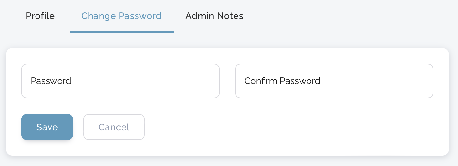Cancel the password change

(x=114, y=127)
